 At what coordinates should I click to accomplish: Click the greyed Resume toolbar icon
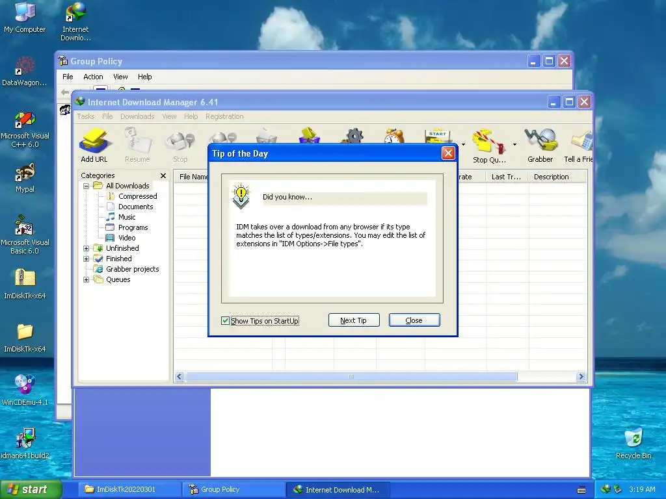[x=137, y=145]
